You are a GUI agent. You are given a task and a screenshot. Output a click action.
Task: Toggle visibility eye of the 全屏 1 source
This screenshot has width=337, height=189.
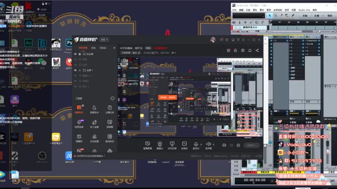coord(75,70)
